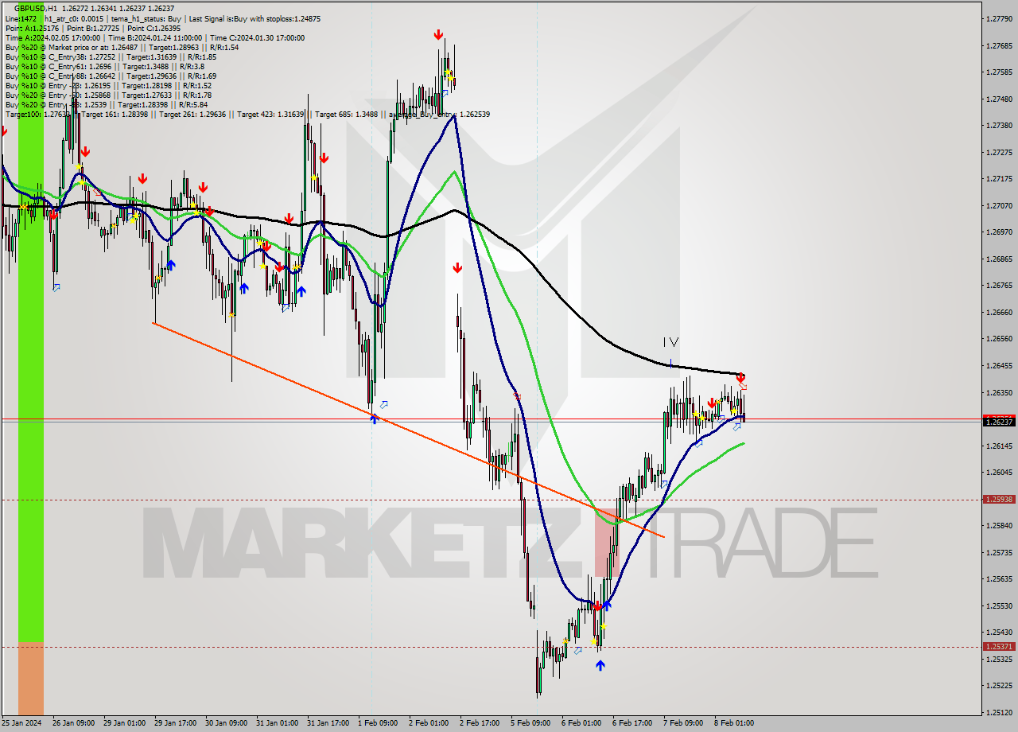Click the '30 Jan 09:00' time axis label
The image size is (1018, 732).
point(225,723)
